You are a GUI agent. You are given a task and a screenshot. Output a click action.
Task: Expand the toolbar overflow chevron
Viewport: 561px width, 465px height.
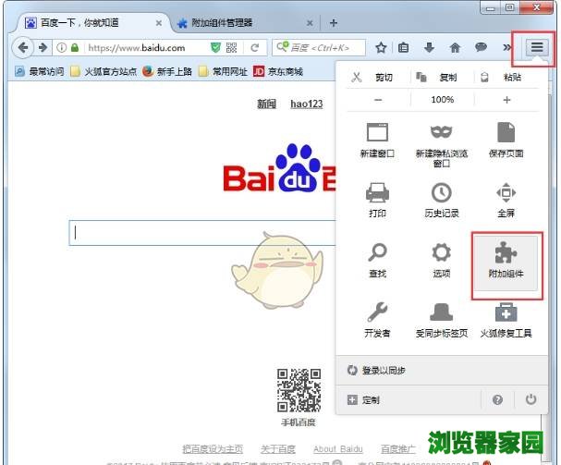tap(506, 48)
